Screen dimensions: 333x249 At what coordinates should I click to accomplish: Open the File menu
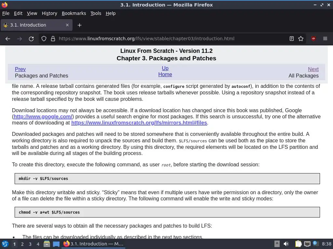coord(6,13)
